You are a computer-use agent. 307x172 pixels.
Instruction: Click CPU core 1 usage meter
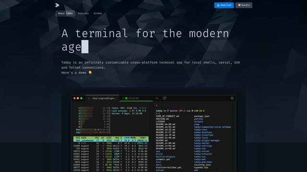94,108
